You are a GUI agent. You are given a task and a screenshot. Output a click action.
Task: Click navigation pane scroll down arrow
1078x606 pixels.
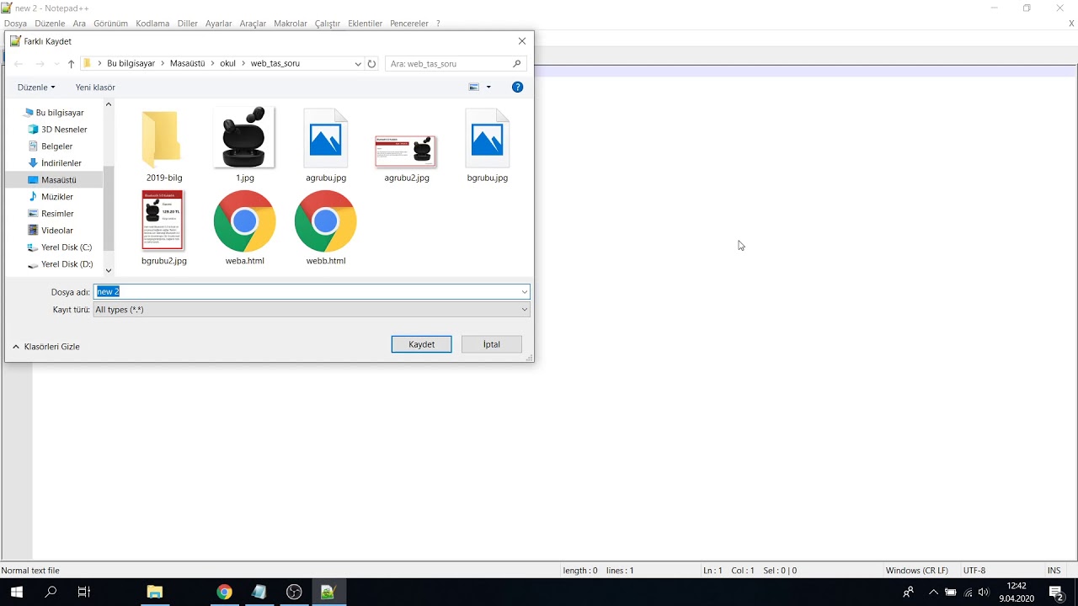(109, 270)
